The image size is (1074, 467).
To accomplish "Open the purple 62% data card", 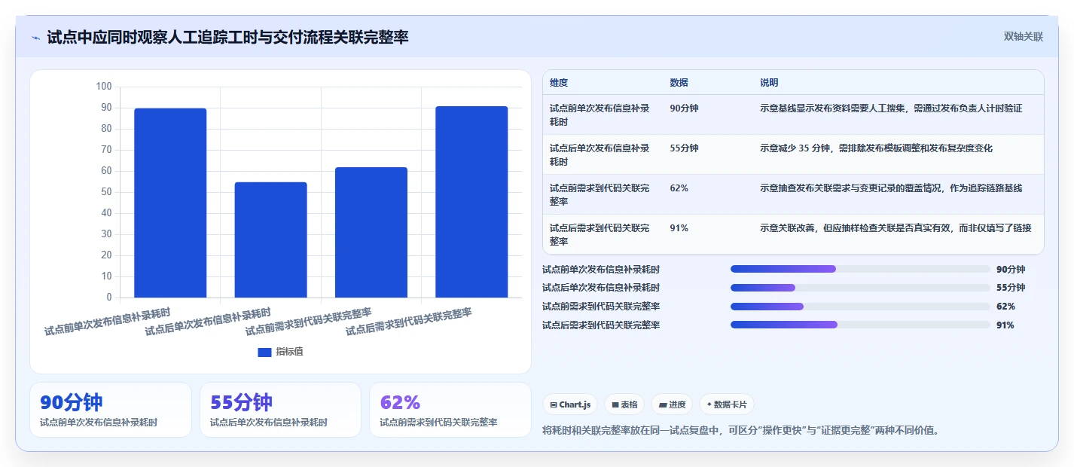I will (450, 410).
